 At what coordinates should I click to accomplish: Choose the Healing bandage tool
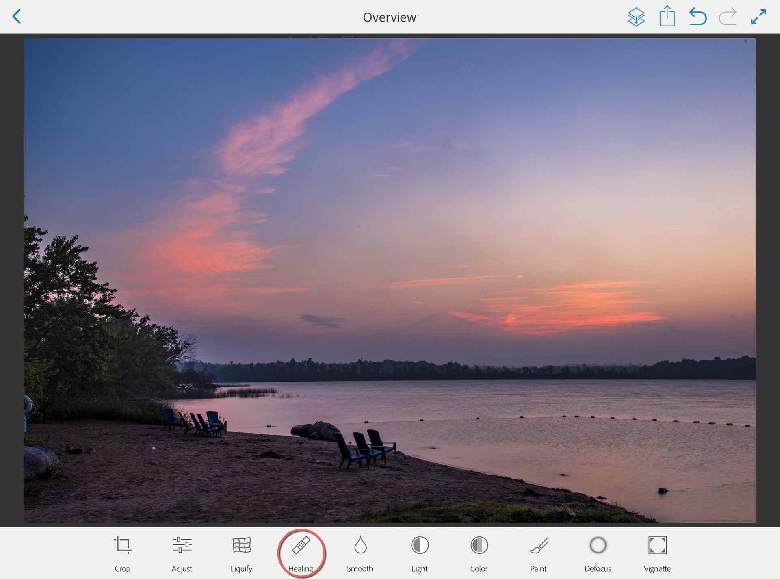[x=301, y=554]
